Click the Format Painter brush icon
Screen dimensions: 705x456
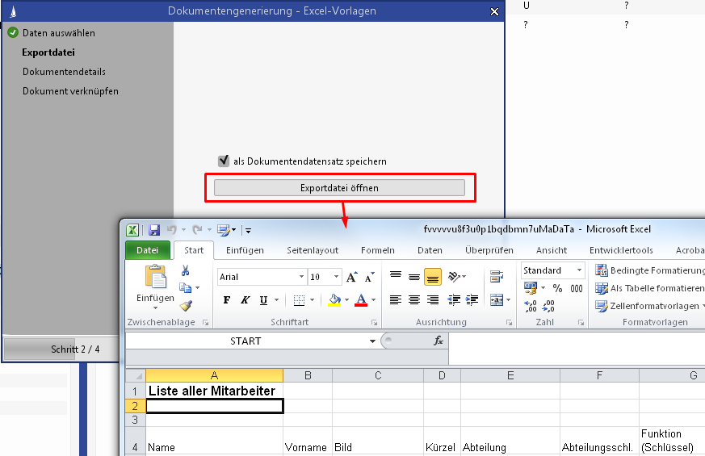coord(186,306)
